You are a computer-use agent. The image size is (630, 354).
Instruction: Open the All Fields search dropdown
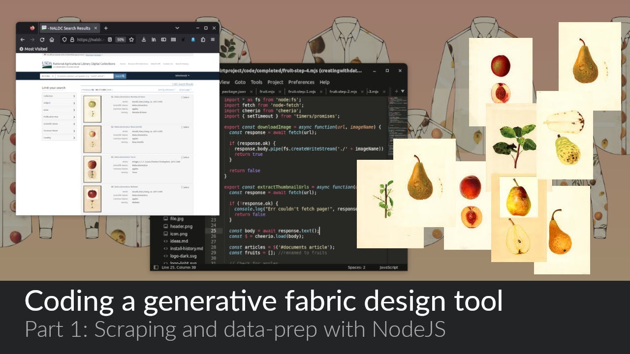click(47, 76)
